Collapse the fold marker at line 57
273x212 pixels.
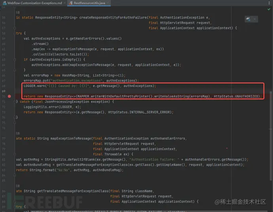pos(15,28)
